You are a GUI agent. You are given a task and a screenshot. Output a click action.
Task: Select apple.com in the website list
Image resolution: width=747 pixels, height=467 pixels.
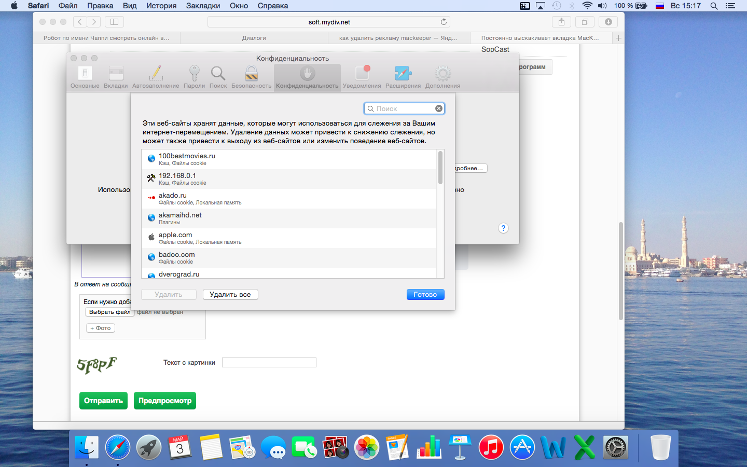(x=289, y=238)
